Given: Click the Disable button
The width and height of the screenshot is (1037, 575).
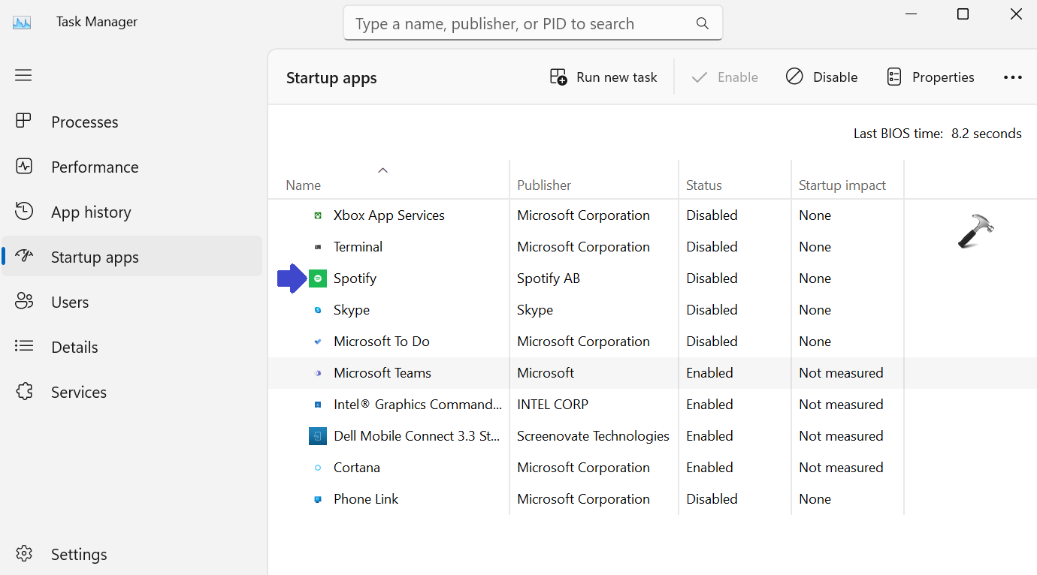Looking at the screenshot, I should [x=822, y=77].
